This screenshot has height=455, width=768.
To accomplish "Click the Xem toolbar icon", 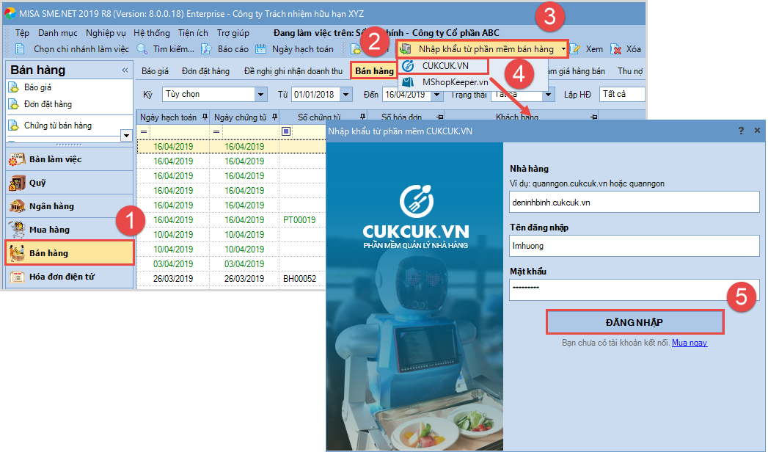I will tap(575, 49).
